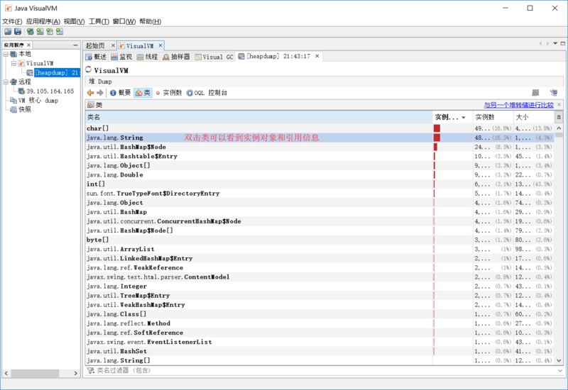Select the char[] class row

pos(320,128)
